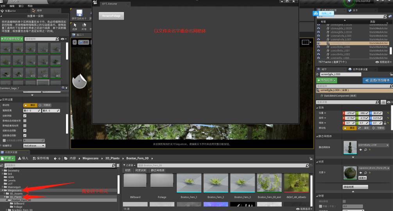Enable cast dynamic shadow checkbox

pyautogui.click(x=25, y=131)
